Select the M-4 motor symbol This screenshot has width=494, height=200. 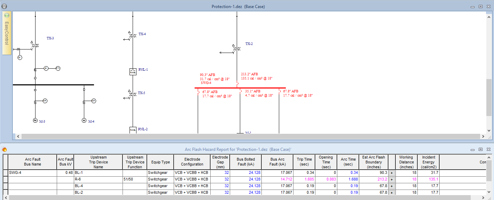84,121
